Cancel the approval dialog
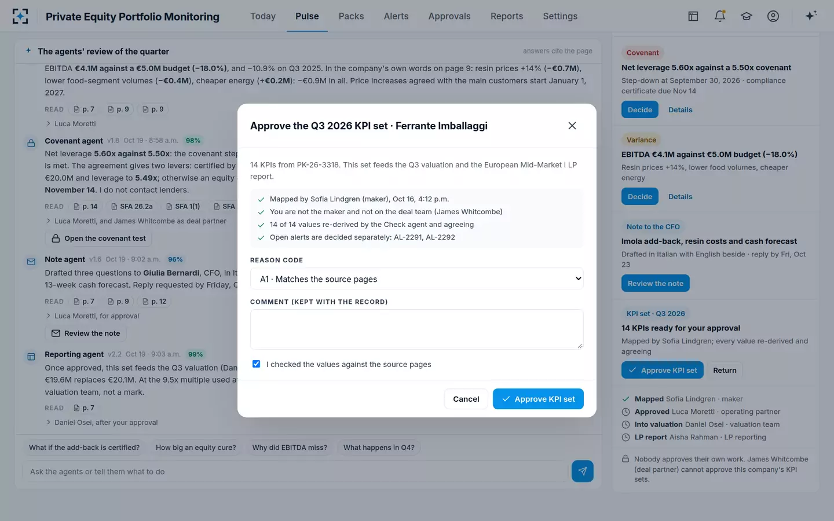834x521 pixels. click(x=466, y=399)
